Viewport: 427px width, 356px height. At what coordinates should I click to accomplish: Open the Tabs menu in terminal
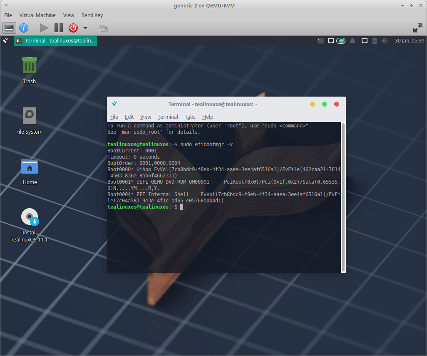pyautogui.click(x=190, y=117)
